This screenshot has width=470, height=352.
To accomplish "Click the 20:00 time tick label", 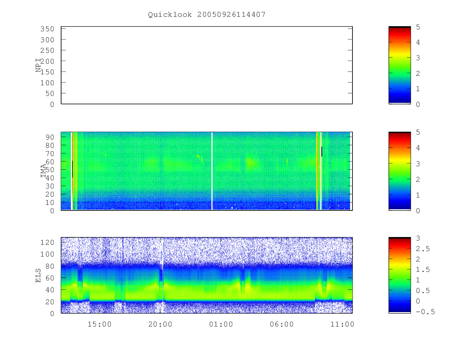I will click(x=160, y=324).
